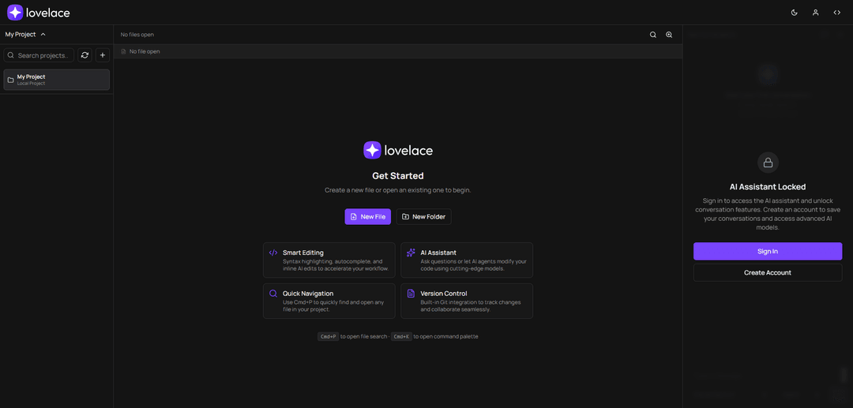Click the lovelace logo in top-left corner
The image size is (853, 408).
(x=38, y=13)
